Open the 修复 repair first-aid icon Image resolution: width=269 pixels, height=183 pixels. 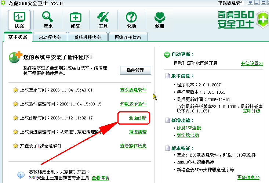(76, 20)
